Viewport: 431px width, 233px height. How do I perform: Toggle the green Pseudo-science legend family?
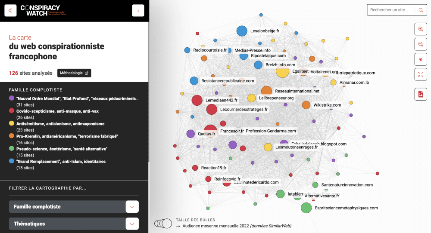58,152
